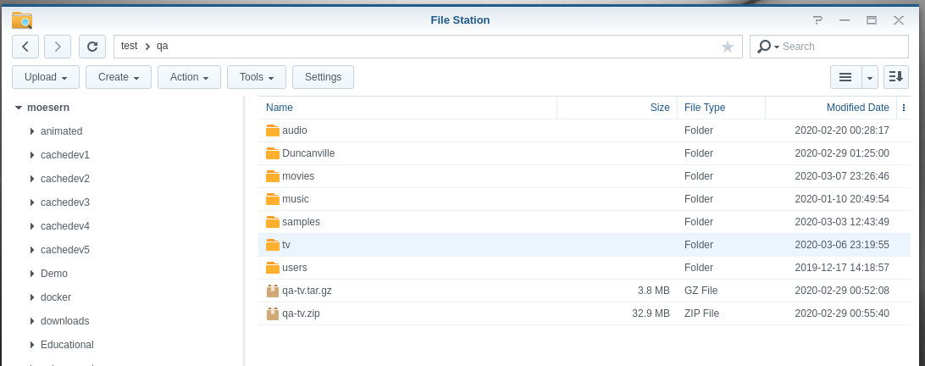Viewport: 925px width, 366px height.
Task: Open the Tools menu
Action: point(257,77)
